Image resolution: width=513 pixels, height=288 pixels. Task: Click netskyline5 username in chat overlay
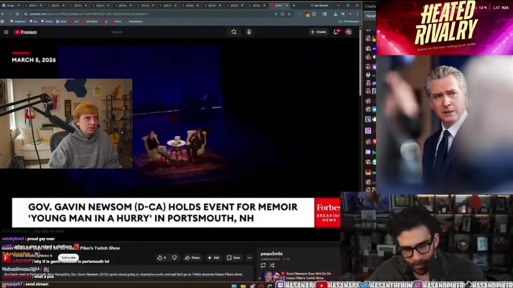pyautogui.click(x=13, y=239)
